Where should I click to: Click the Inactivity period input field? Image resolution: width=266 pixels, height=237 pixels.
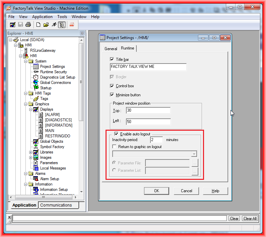click(156, 140)
